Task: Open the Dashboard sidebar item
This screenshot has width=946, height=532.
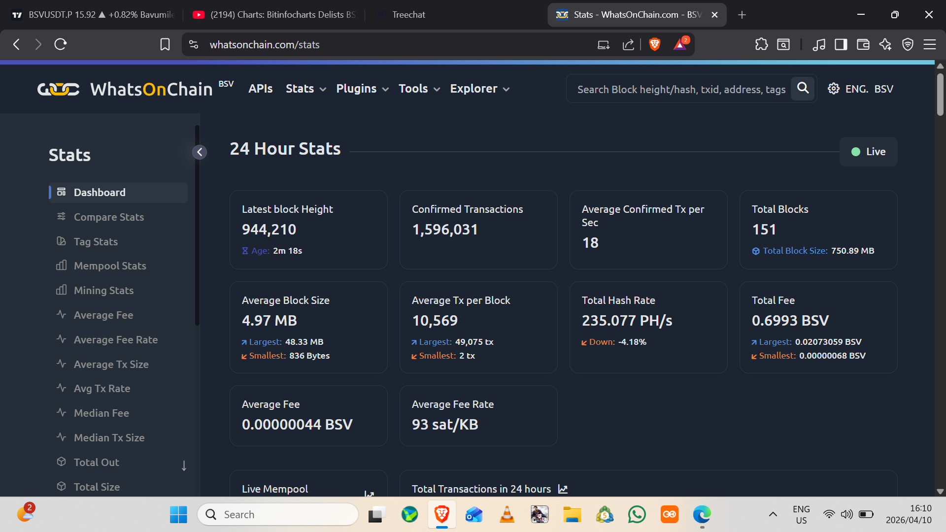Action: click(x=118, y=193)
